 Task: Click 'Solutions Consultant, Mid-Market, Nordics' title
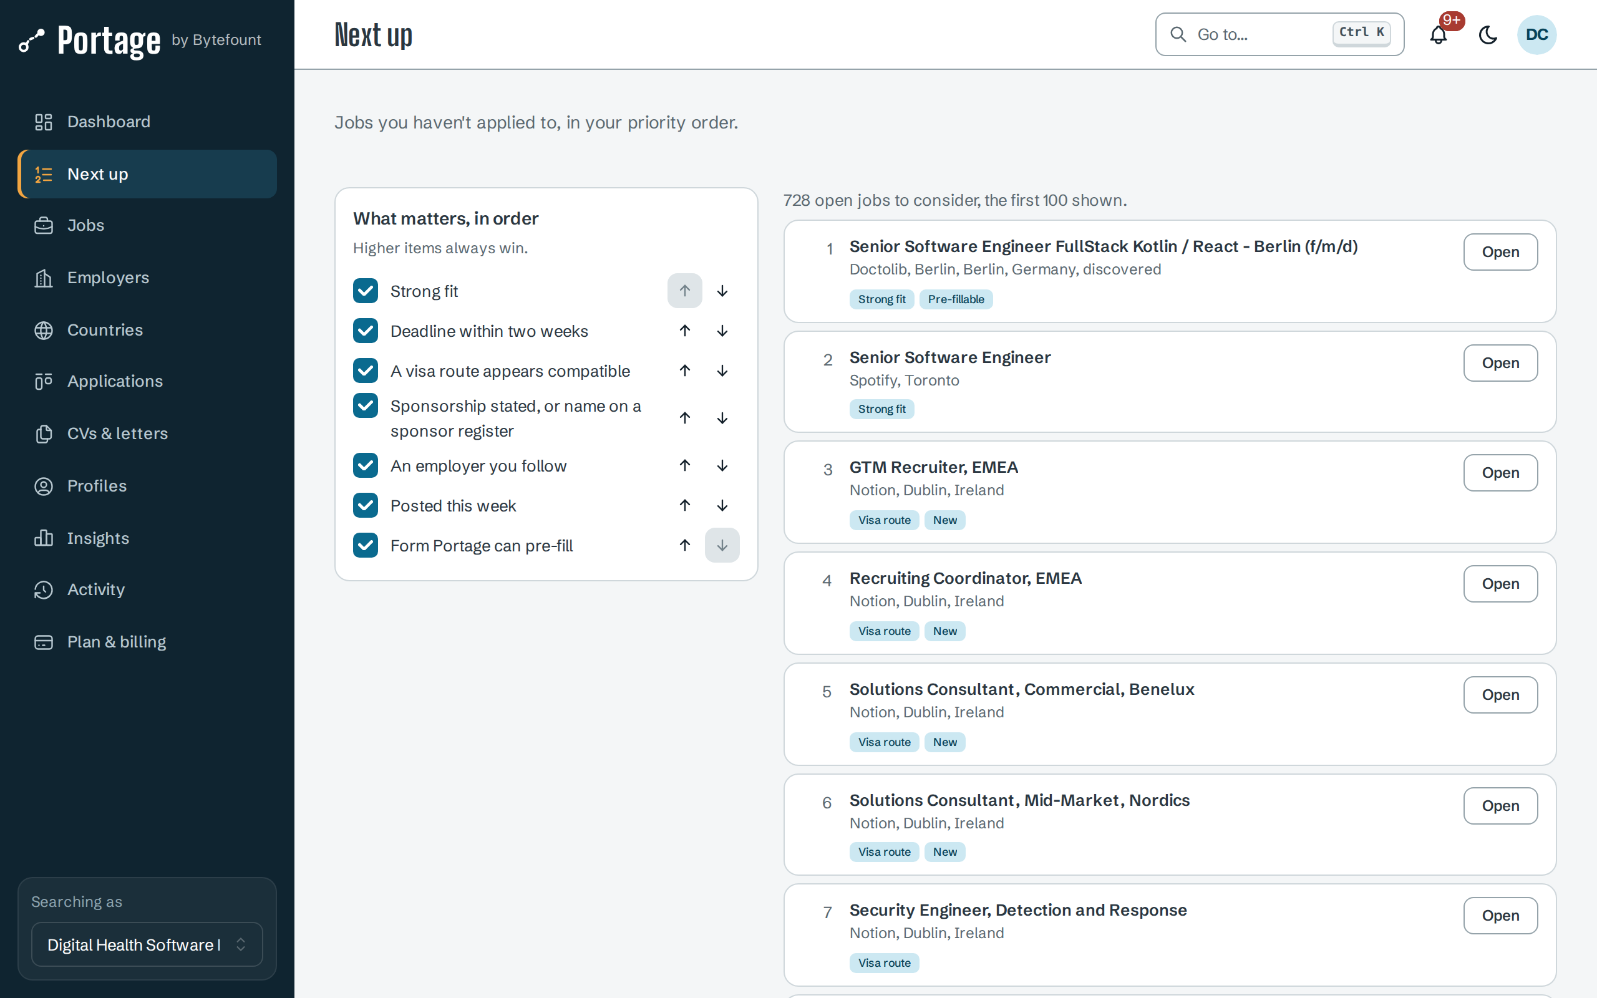(1019, 800)
